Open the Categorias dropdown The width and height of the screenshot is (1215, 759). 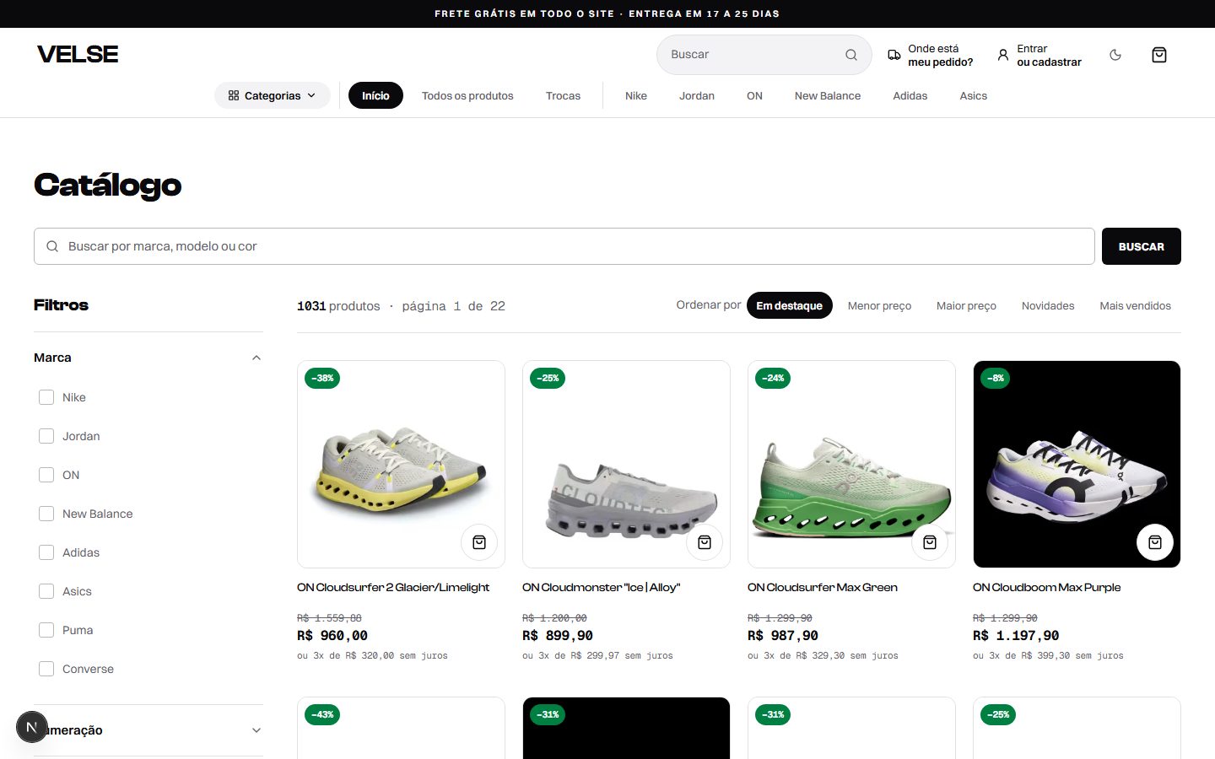pos(272,95)
